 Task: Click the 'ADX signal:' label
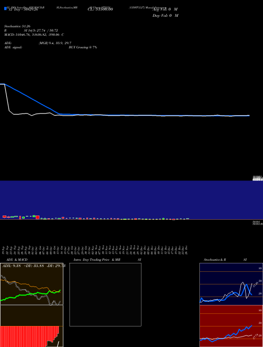click(13, 47)
